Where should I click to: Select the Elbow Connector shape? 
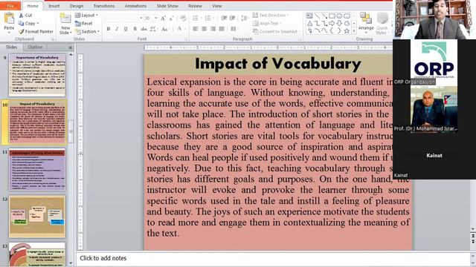pyautogui.click(x=317, y=23)
